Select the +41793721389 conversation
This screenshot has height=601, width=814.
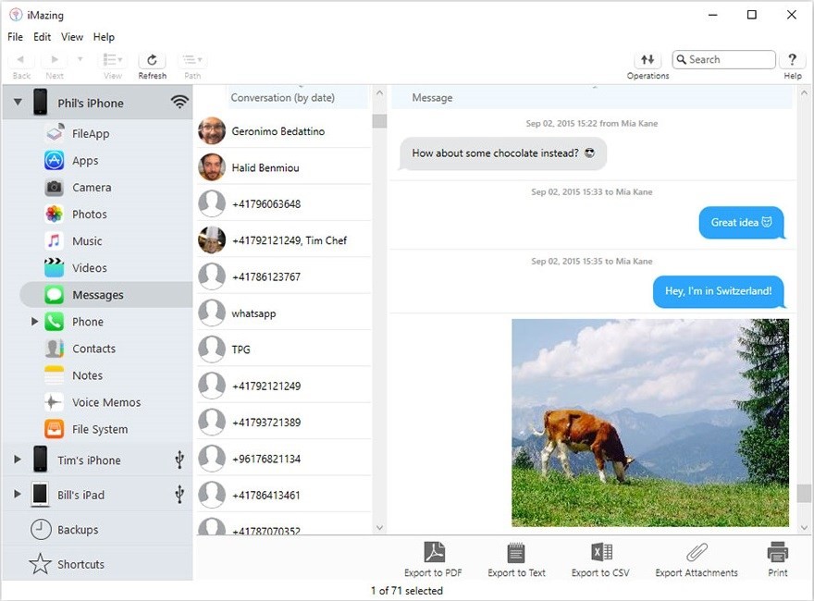[285, 423]
